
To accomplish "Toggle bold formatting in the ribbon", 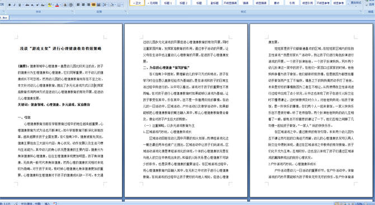I will pyautogui.click(x=10, y=5).
